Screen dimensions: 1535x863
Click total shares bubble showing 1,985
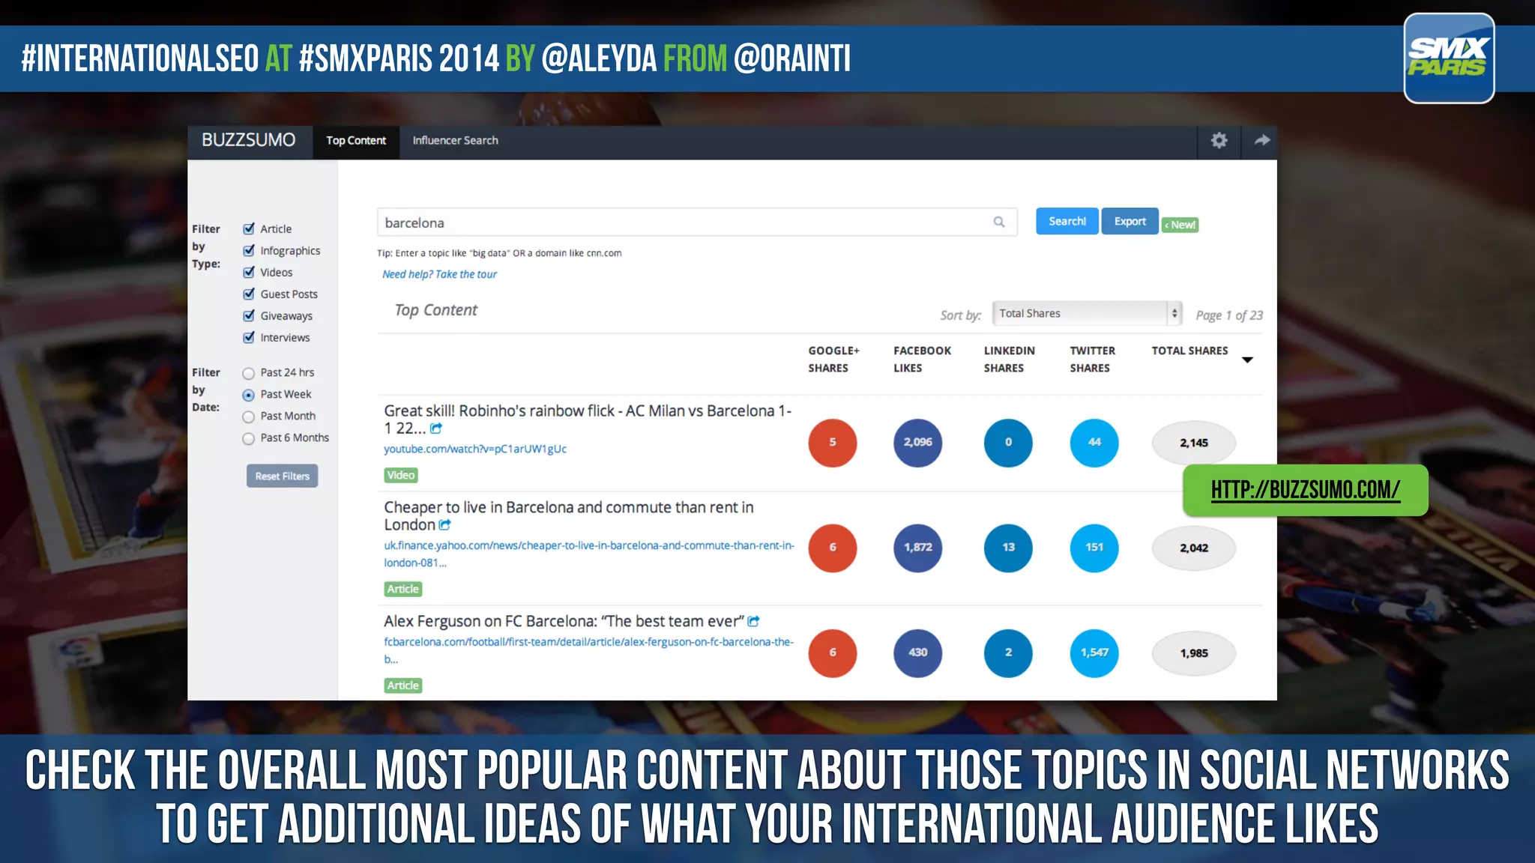(x=1193, y=652)
